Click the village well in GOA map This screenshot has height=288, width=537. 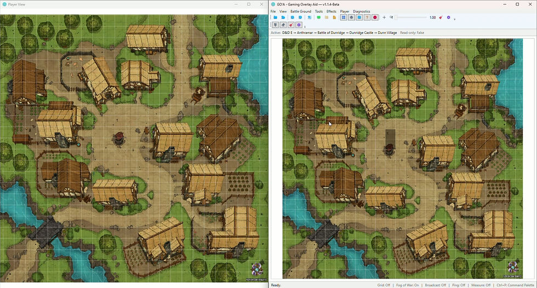click(389, 149)
